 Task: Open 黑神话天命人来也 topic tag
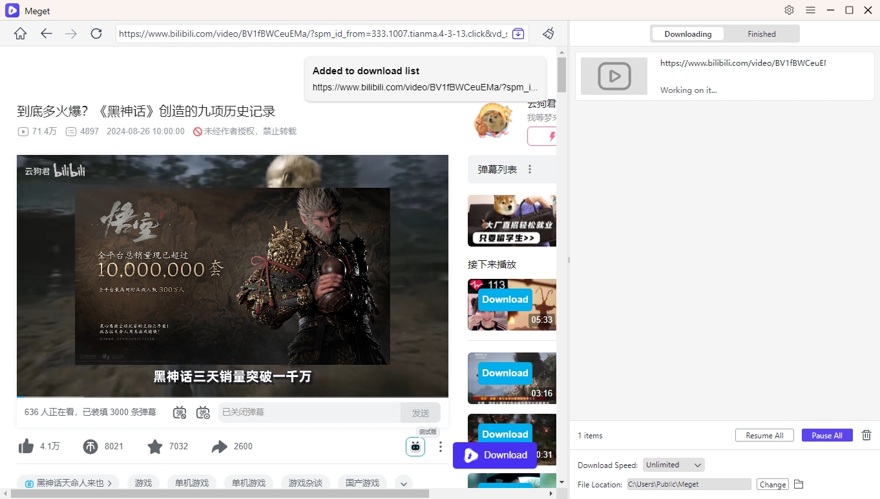[68, 483]
